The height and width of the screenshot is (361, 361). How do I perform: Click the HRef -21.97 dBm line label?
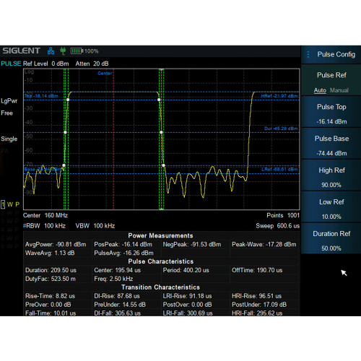tap(279, 96)
